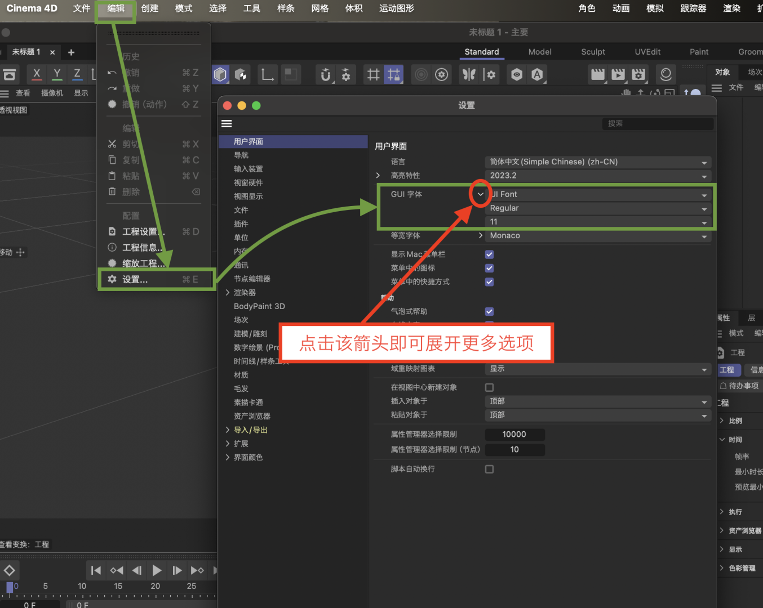Open the 摄像机 viewport menu

point(52,93)
